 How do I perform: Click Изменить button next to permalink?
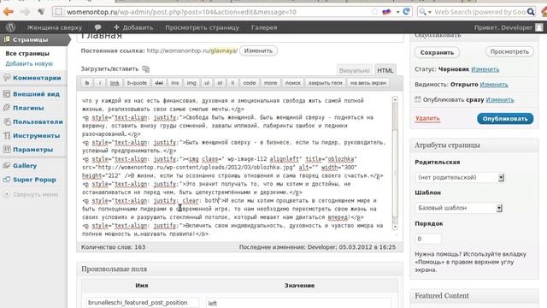pos(258,50)
